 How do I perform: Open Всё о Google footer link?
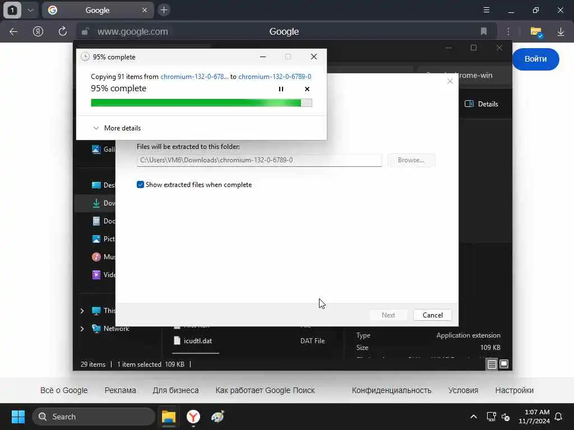pos(64,390)
